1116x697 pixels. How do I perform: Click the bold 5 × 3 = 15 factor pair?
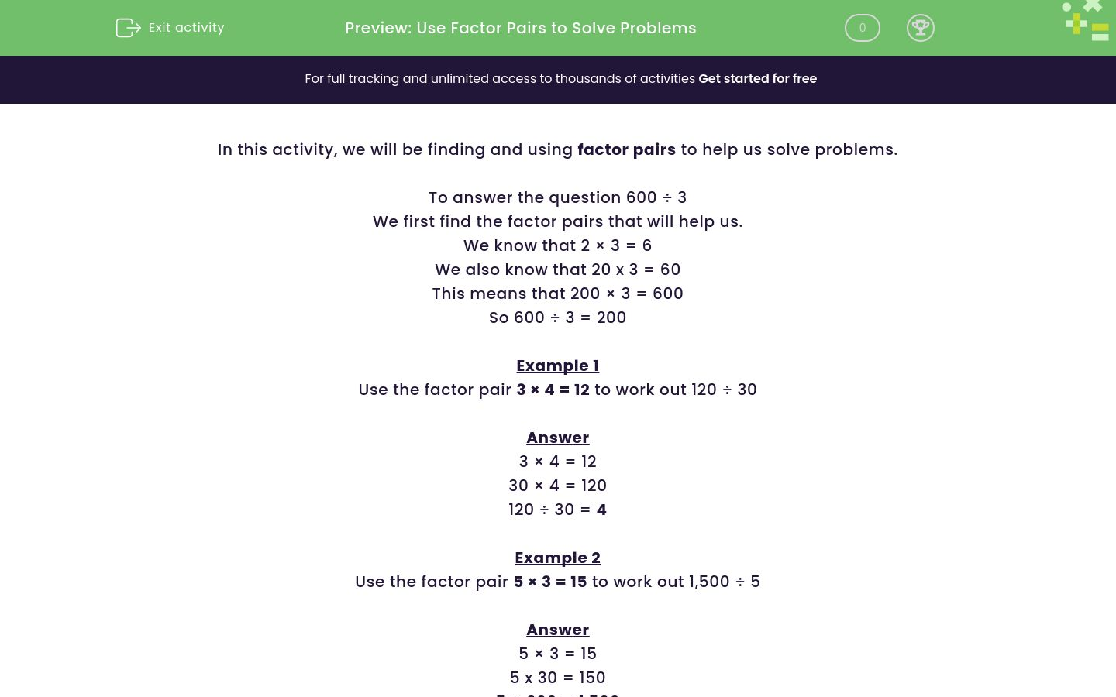click(x=549, y=582)
